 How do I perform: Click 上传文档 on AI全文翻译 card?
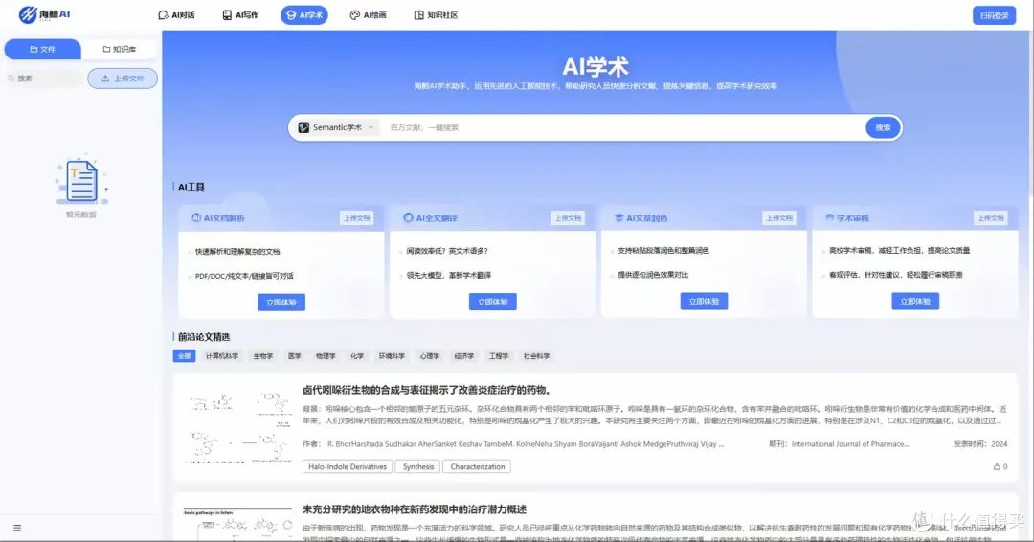[x=568, y=218]
